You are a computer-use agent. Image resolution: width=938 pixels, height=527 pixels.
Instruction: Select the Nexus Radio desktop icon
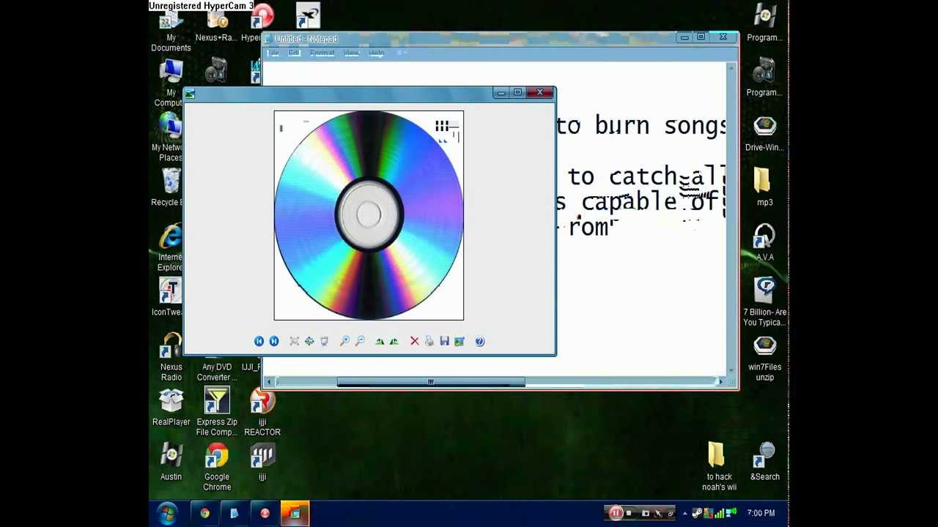click(x=171, y=357)
